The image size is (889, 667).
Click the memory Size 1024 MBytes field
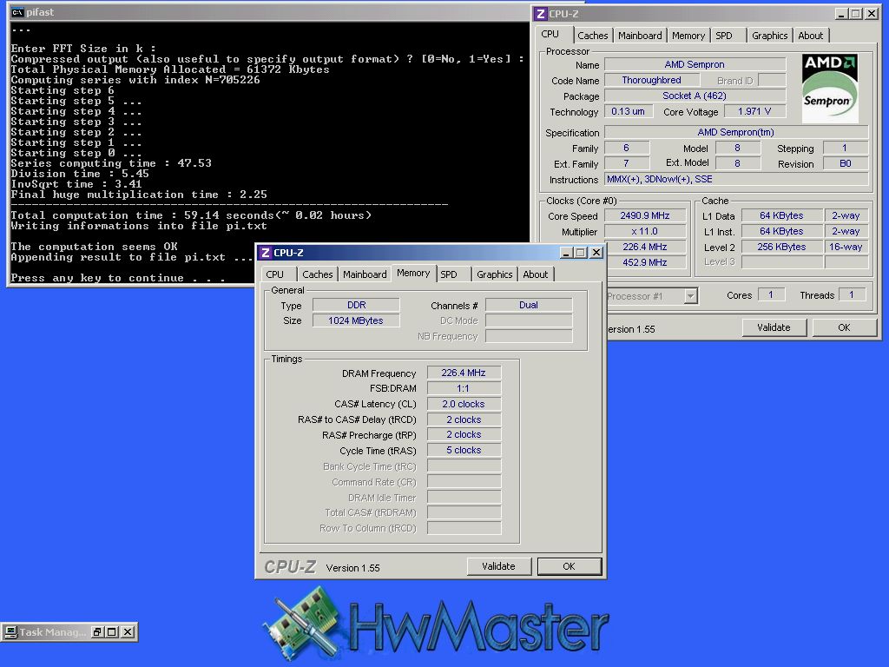(356, 321)
